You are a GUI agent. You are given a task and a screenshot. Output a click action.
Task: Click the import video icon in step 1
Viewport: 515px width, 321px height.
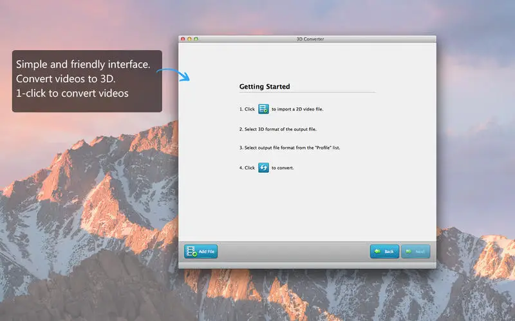(263, 108)
